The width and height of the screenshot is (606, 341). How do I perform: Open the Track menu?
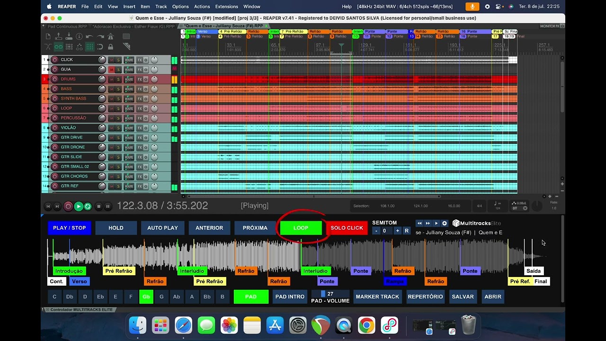tap(161, 7)
